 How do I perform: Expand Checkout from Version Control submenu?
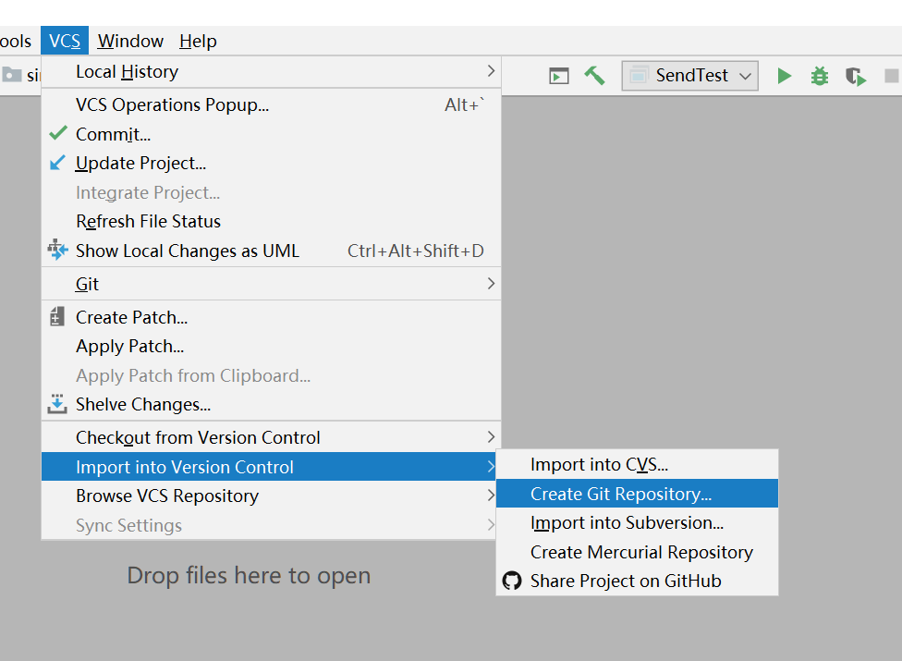[x=271, y=437]
